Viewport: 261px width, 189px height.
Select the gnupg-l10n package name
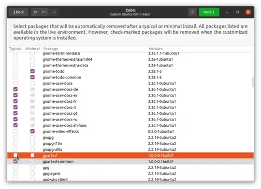tap(52, 144)
